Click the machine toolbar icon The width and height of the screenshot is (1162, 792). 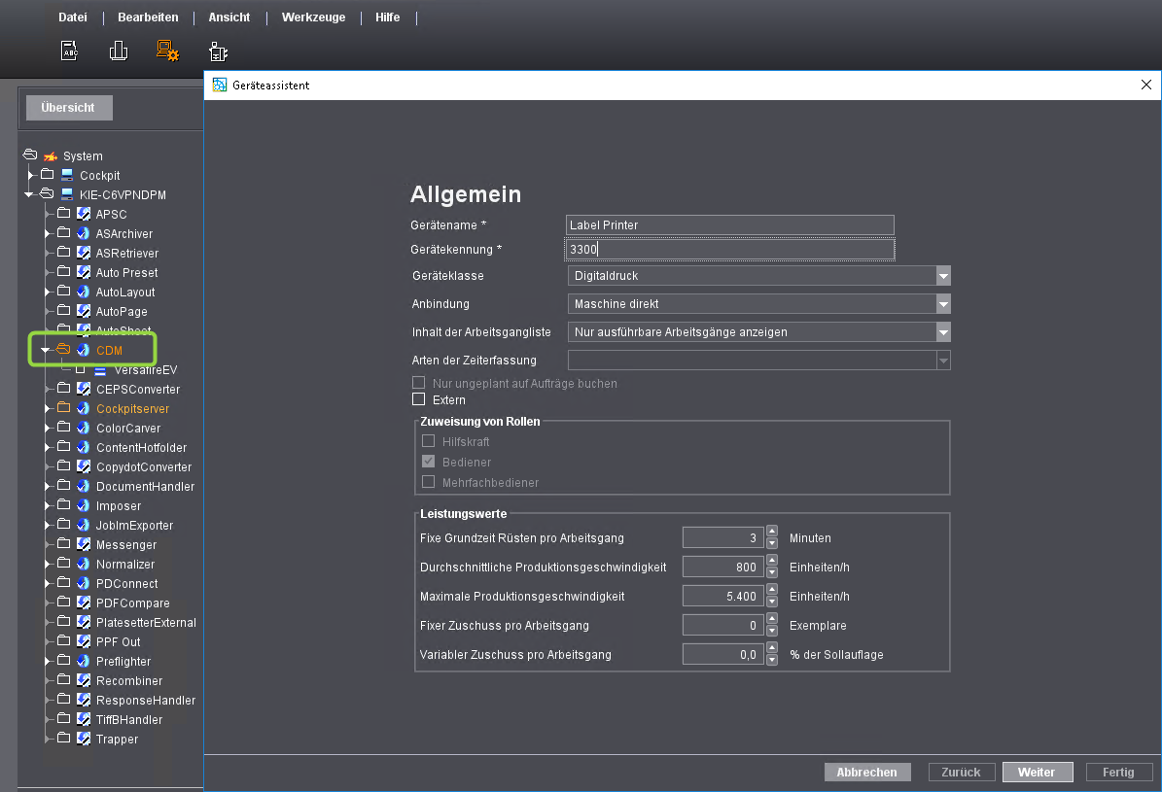coord(218,52)
